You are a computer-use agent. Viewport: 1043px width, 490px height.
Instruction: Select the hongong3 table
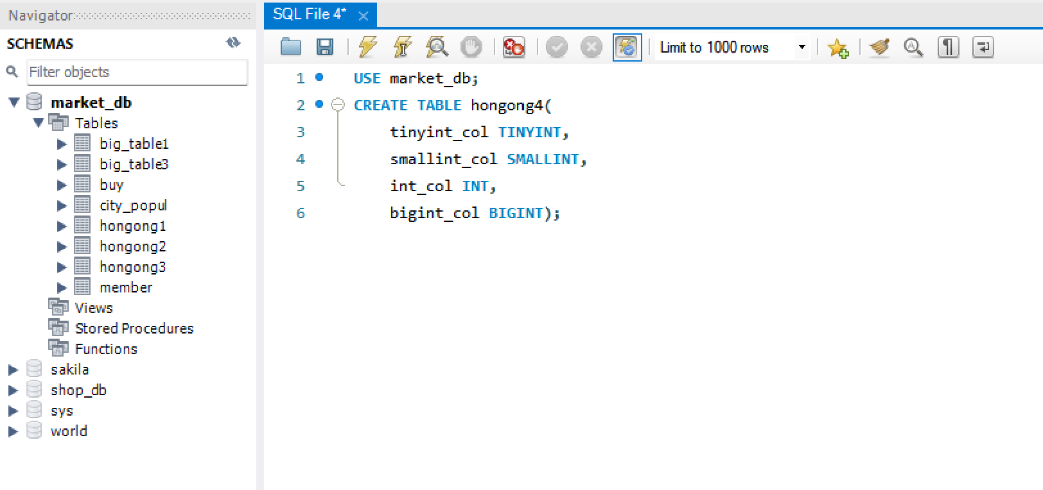[132, 267]
